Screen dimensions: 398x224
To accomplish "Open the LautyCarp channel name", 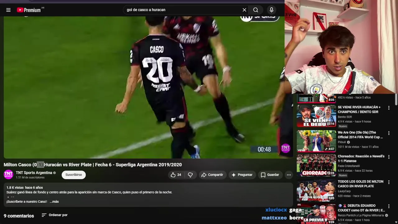I will [x=344, y=191].
